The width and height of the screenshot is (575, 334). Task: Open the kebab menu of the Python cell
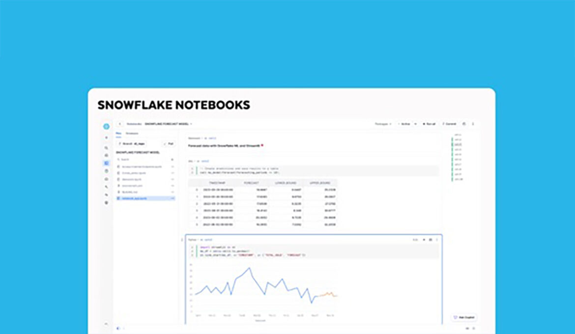(x=437, y=240)
